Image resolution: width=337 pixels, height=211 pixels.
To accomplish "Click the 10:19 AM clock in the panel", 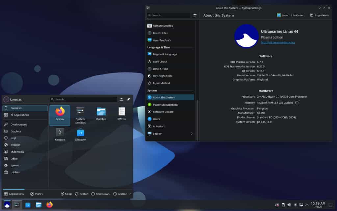I will pos(318,205).
